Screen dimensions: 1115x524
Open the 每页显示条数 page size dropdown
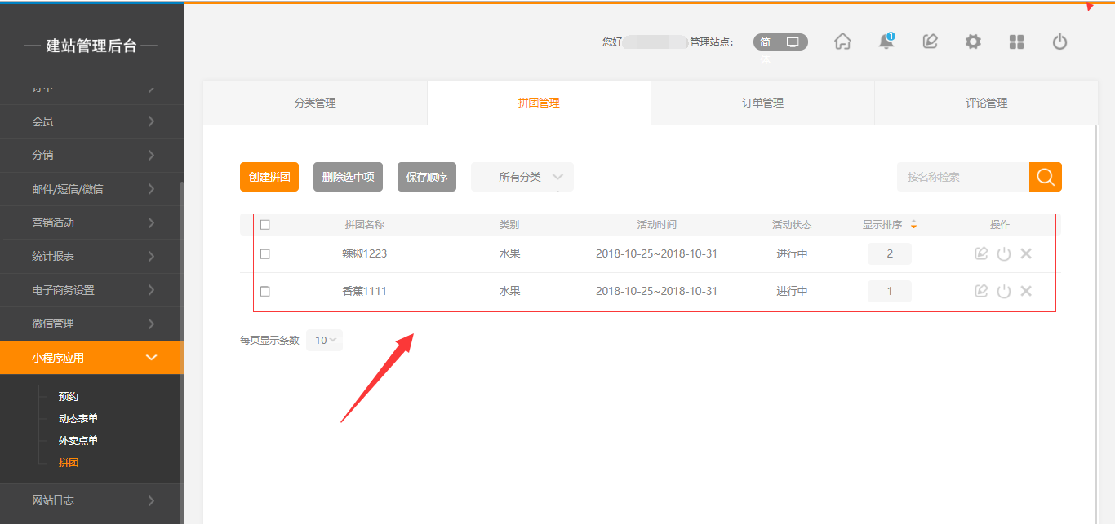[324, 341]
